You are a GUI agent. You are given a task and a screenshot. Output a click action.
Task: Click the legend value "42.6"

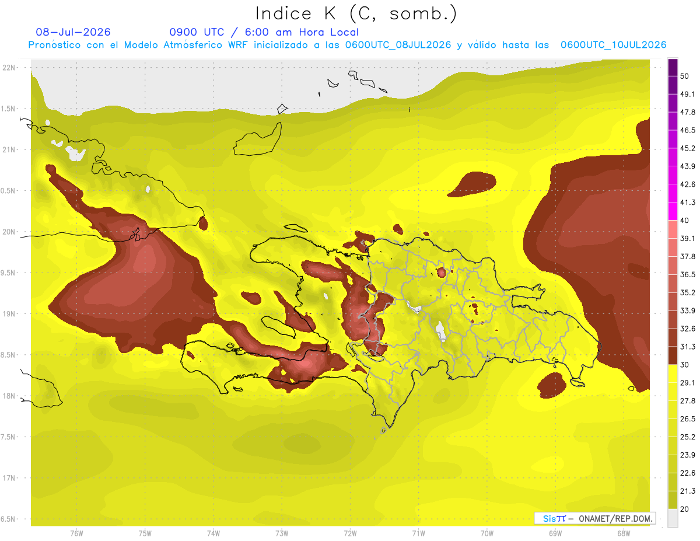tap(688, 184)
